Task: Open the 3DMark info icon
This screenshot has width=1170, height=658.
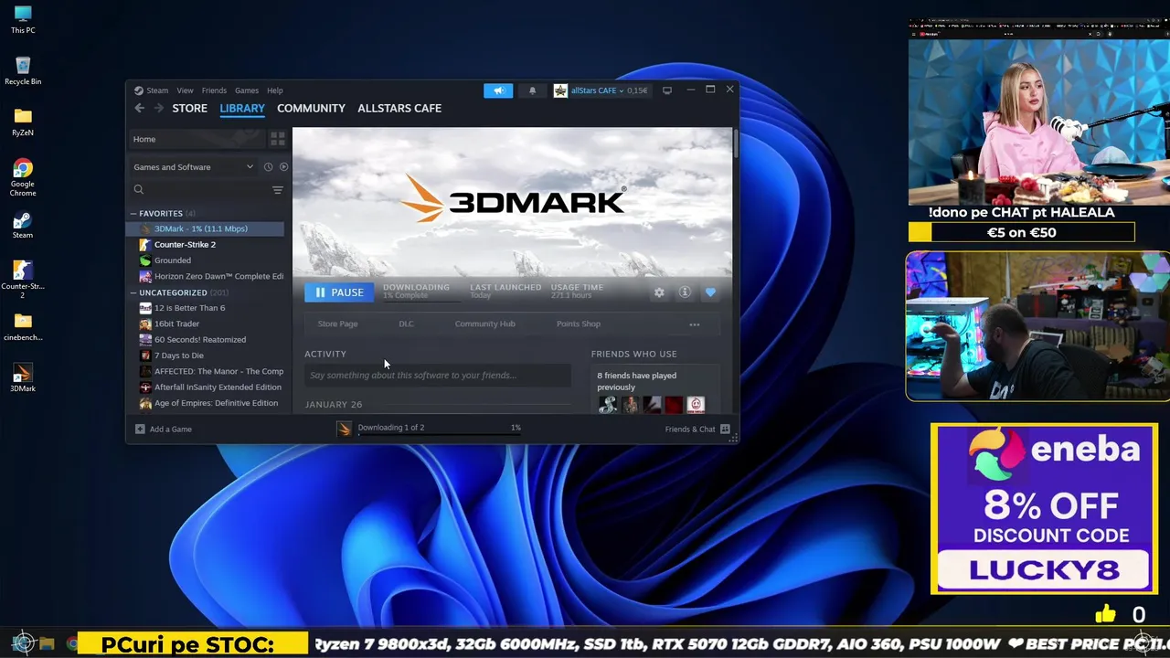Action: point(685,292)
